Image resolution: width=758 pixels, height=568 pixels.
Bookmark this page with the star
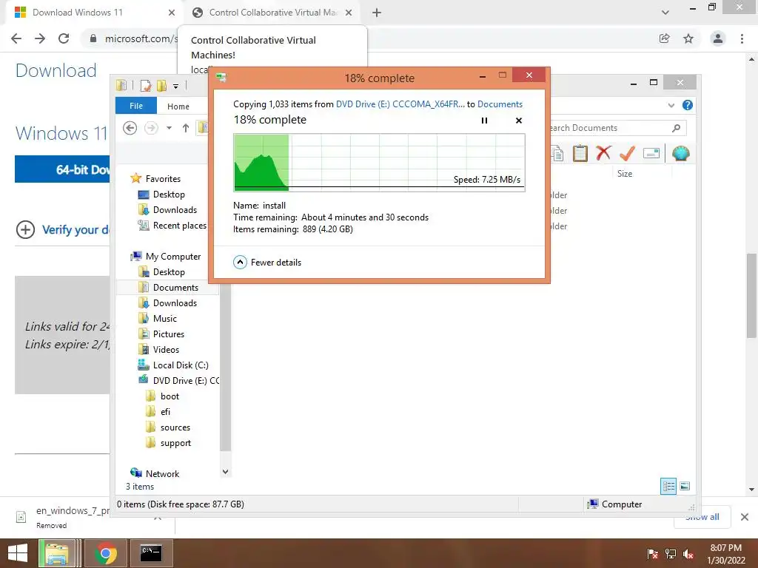click(688, 38)
